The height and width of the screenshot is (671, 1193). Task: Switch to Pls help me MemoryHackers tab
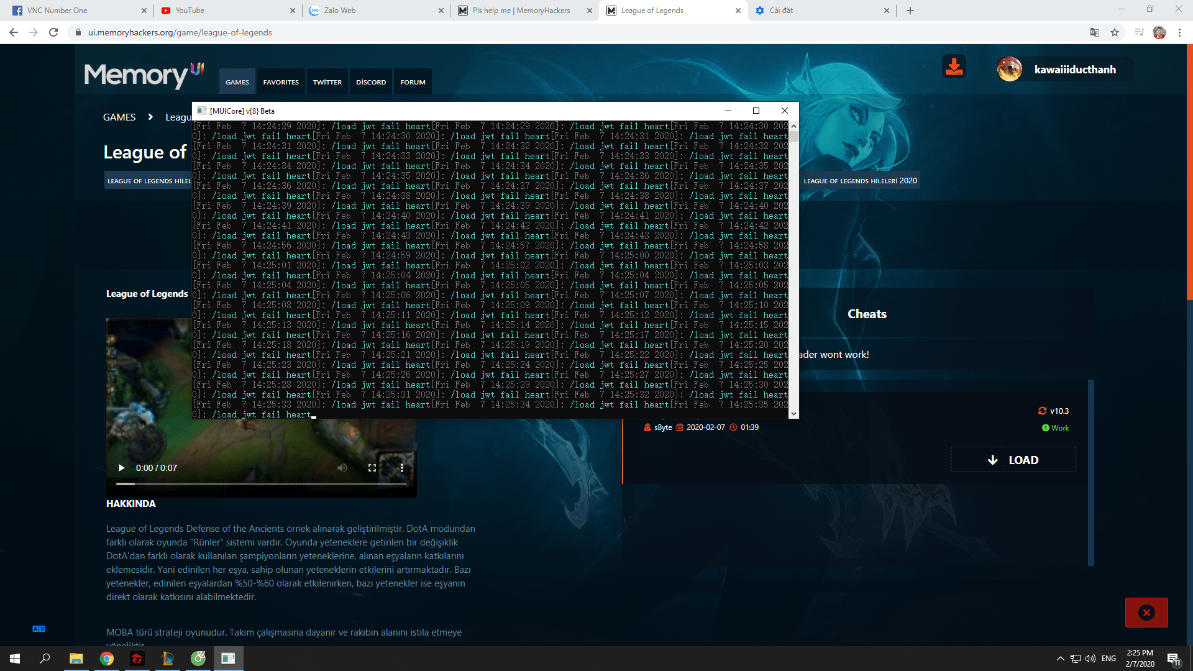pos(524,11)
